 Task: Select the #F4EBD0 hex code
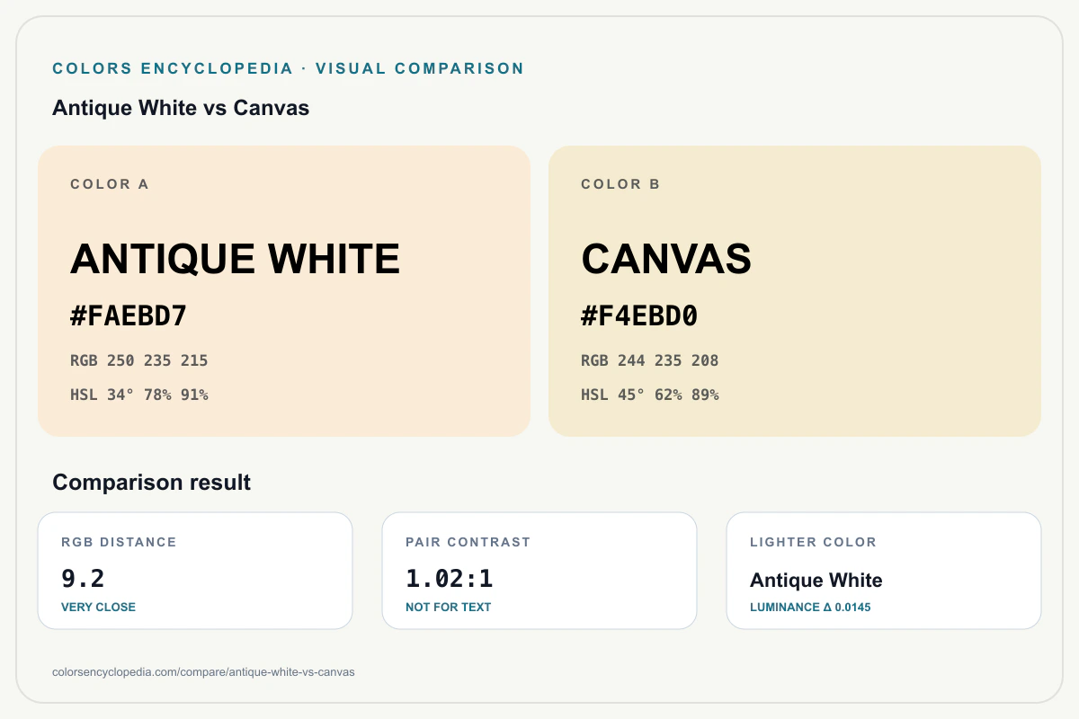point(639,316)
